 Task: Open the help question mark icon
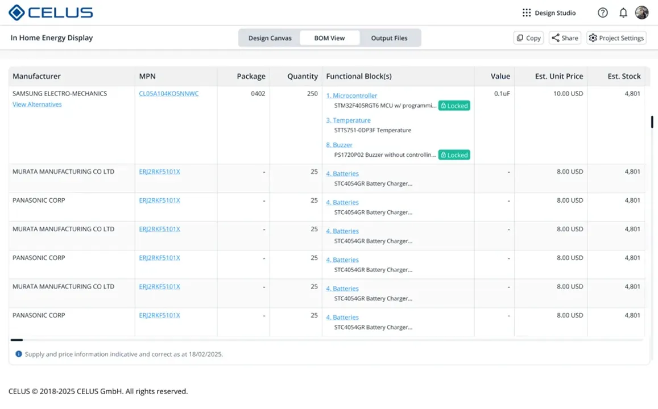click(603, 13)
